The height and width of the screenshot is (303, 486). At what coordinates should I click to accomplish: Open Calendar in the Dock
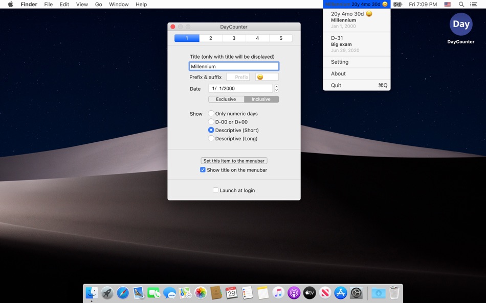click(x=232, y=292)
